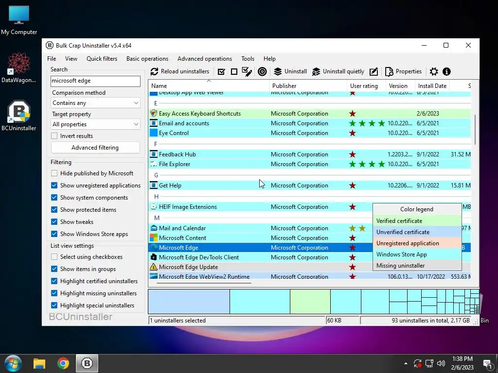Click the Uninstall layered-stack icon
The width and height of the screenshot is (498, 373).
pos(278,72)
